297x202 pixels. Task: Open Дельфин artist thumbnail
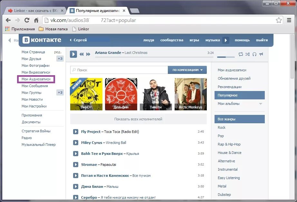click(121, 94)
